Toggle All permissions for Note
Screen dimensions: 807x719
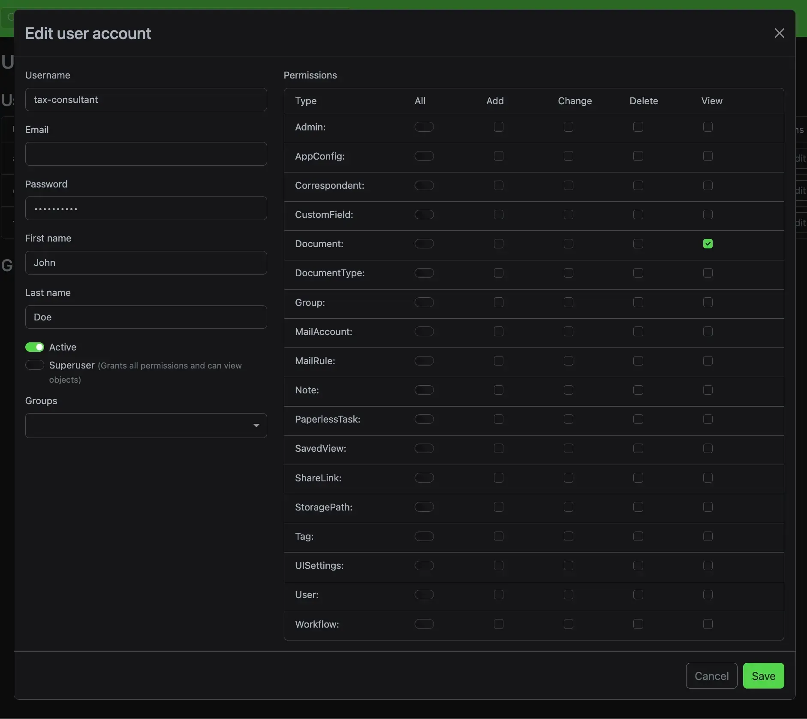(x=424, y=390)
